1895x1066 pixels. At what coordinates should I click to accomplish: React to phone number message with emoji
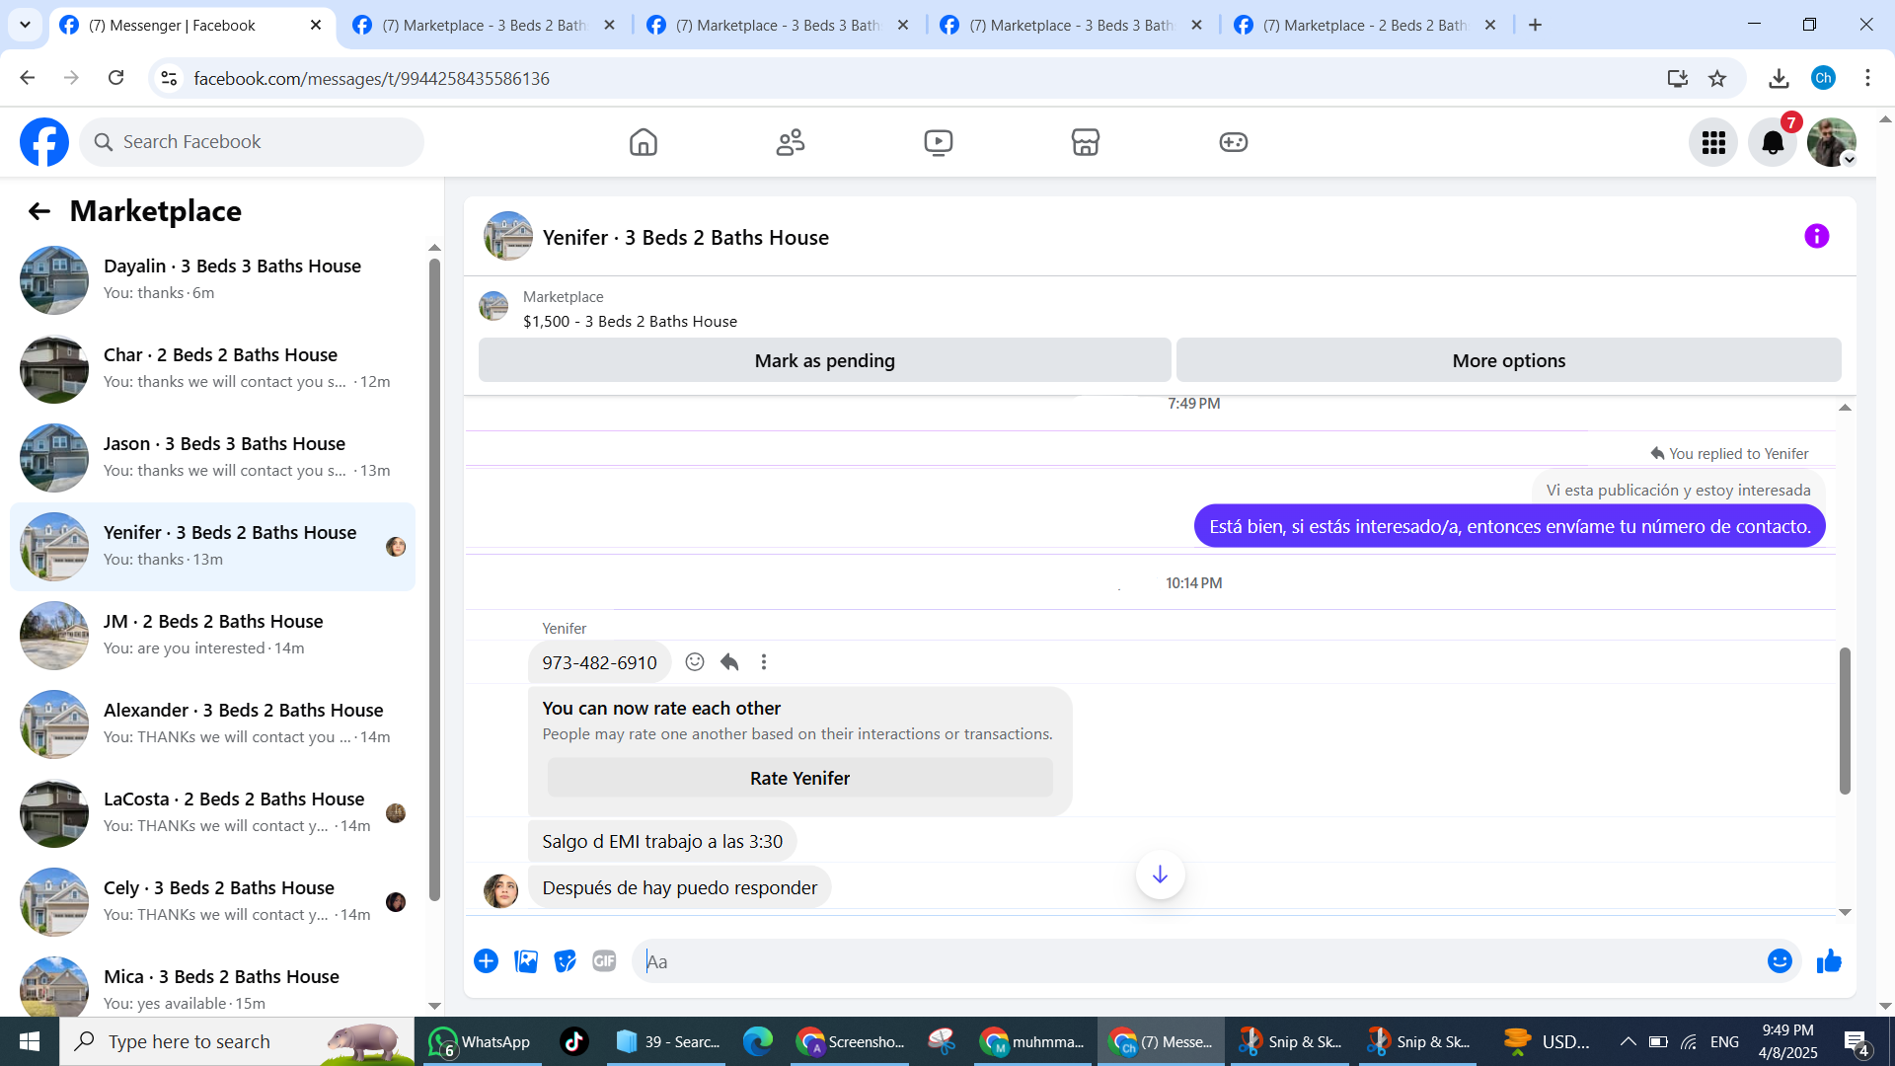point(695,662)
